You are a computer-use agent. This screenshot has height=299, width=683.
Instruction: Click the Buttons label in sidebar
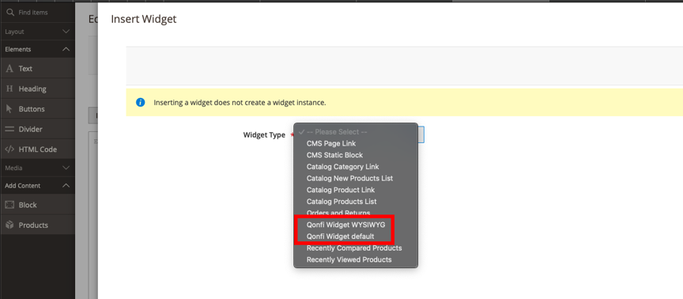[x=32, y=109]
